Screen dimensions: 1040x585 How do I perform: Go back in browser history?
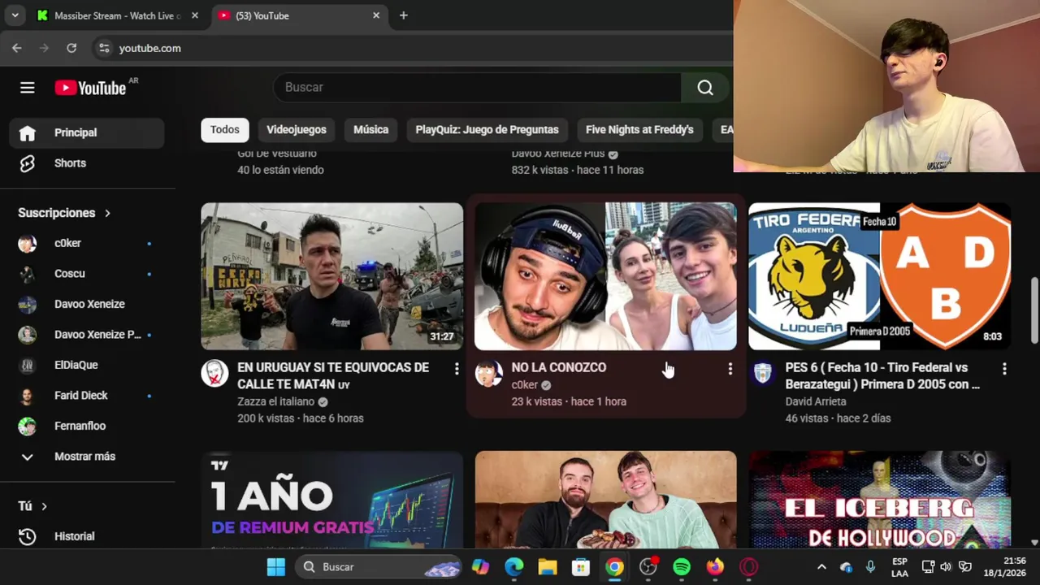pyautogui.click(x=17, y=48)
